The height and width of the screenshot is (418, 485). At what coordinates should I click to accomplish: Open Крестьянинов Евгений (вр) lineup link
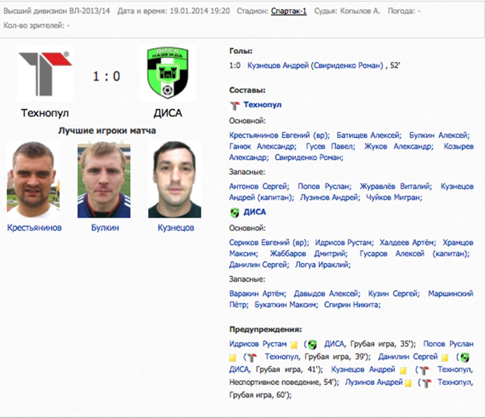point(280,136)
